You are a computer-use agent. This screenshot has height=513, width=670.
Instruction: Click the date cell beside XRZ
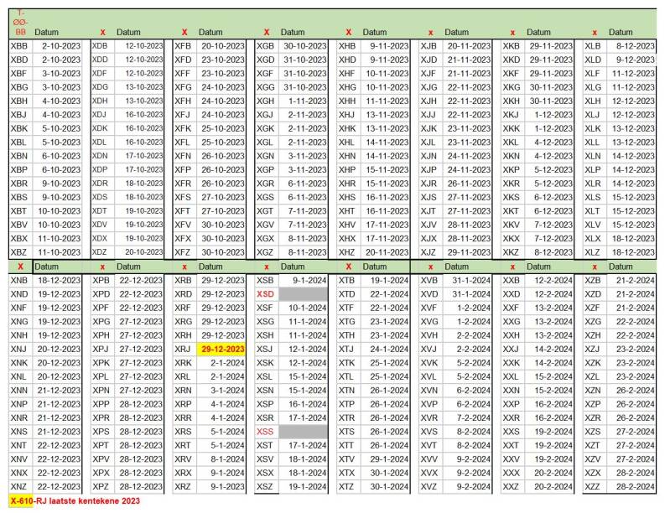tap(221, 487)
